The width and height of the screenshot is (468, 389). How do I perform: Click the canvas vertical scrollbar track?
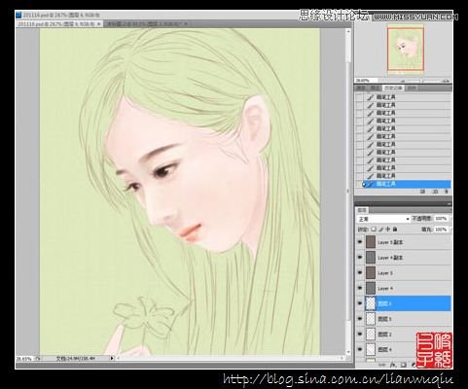tap(348, 192)
